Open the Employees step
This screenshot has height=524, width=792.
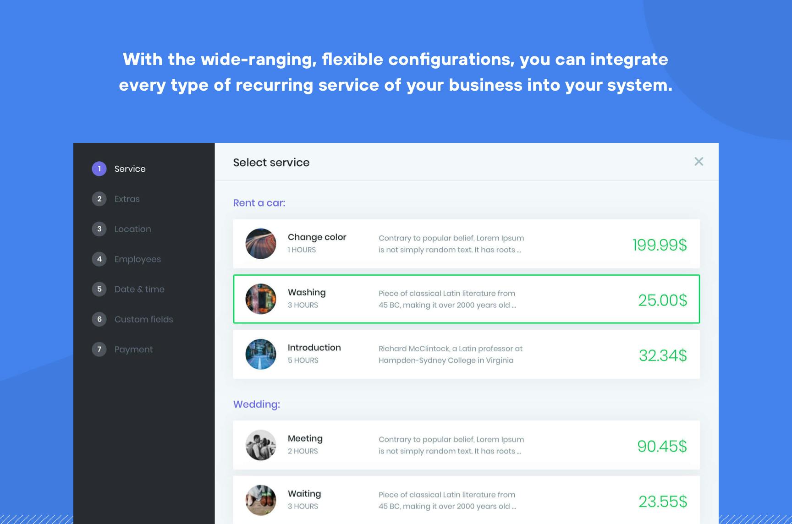[x=137, y=259]
